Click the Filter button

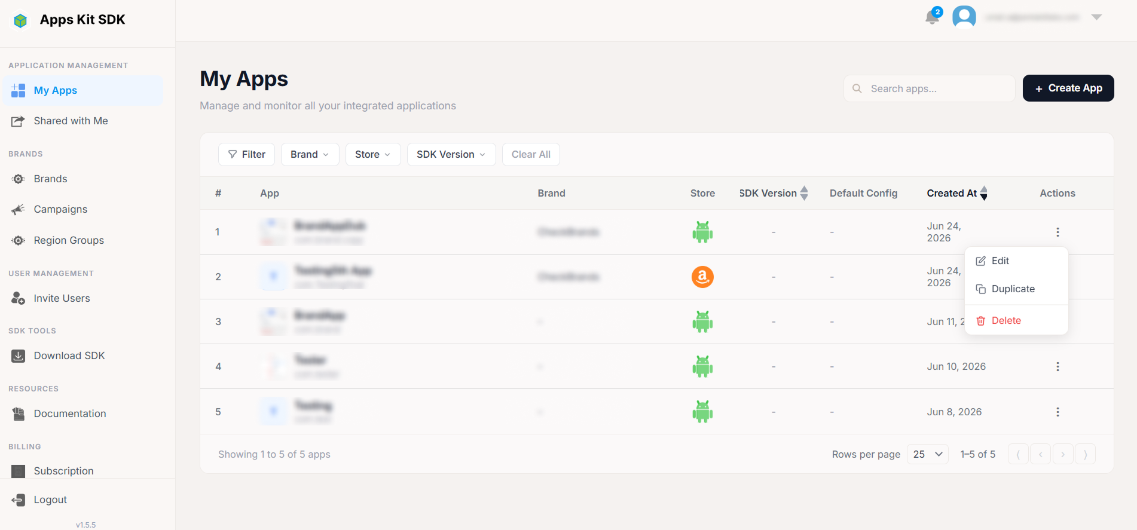click(x=246, y=154)
